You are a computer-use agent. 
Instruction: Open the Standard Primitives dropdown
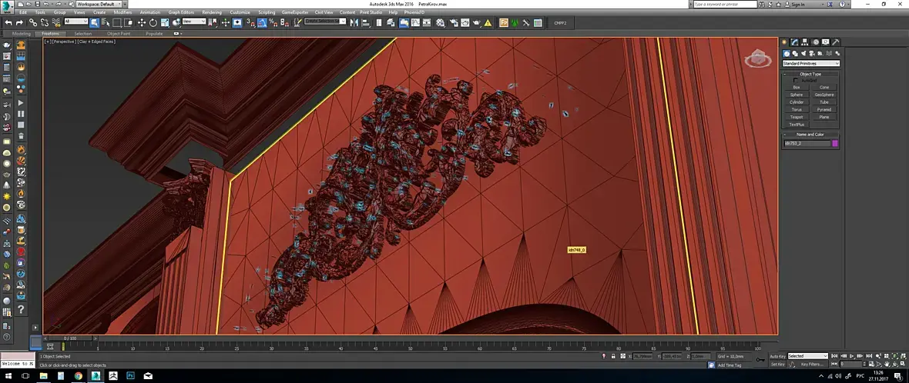[x=810, y=63]
